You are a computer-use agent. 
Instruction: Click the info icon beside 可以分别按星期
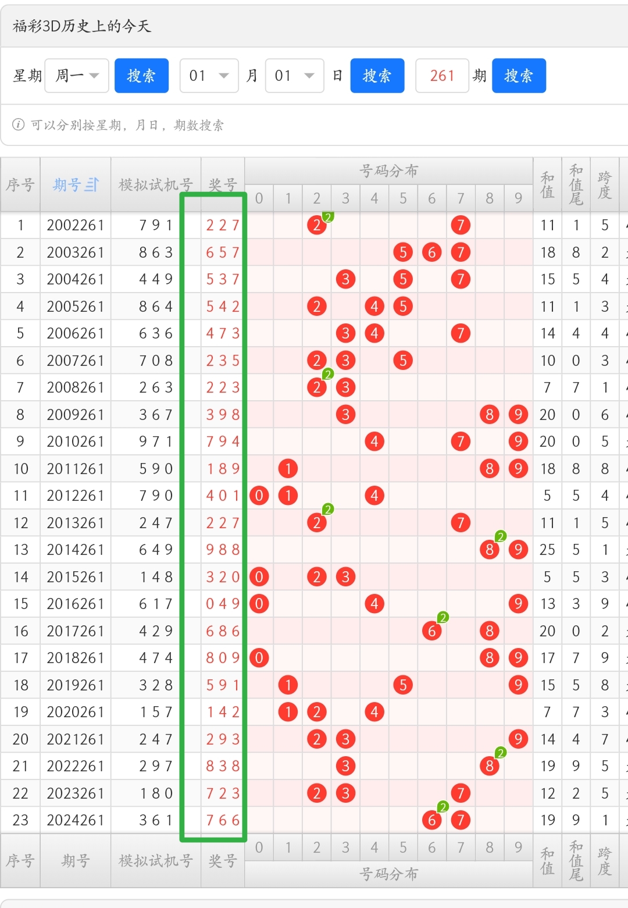pyautogui.click(x=19, y=125)
